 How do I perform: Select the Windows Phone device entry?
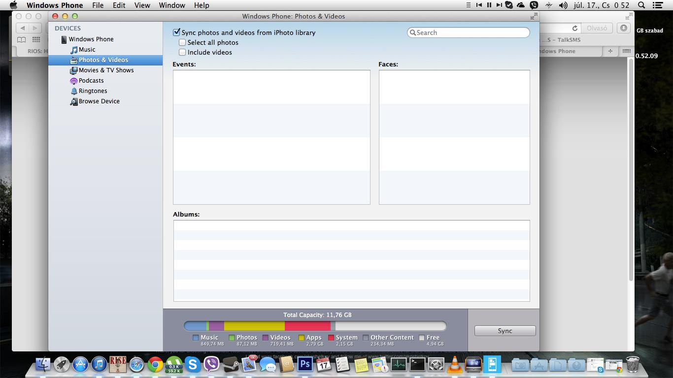(87, 39)
